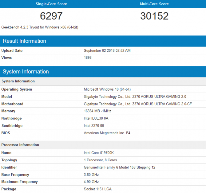Image resolution: width=206 pixels, height=193 pixels.
Task: Select the Intel Z370 00 value
Action: 94,126
